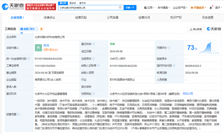Open the 开通会员 dropdown
Image resolution: width=224 pixels, height=134 pixels.
point(198,8)
